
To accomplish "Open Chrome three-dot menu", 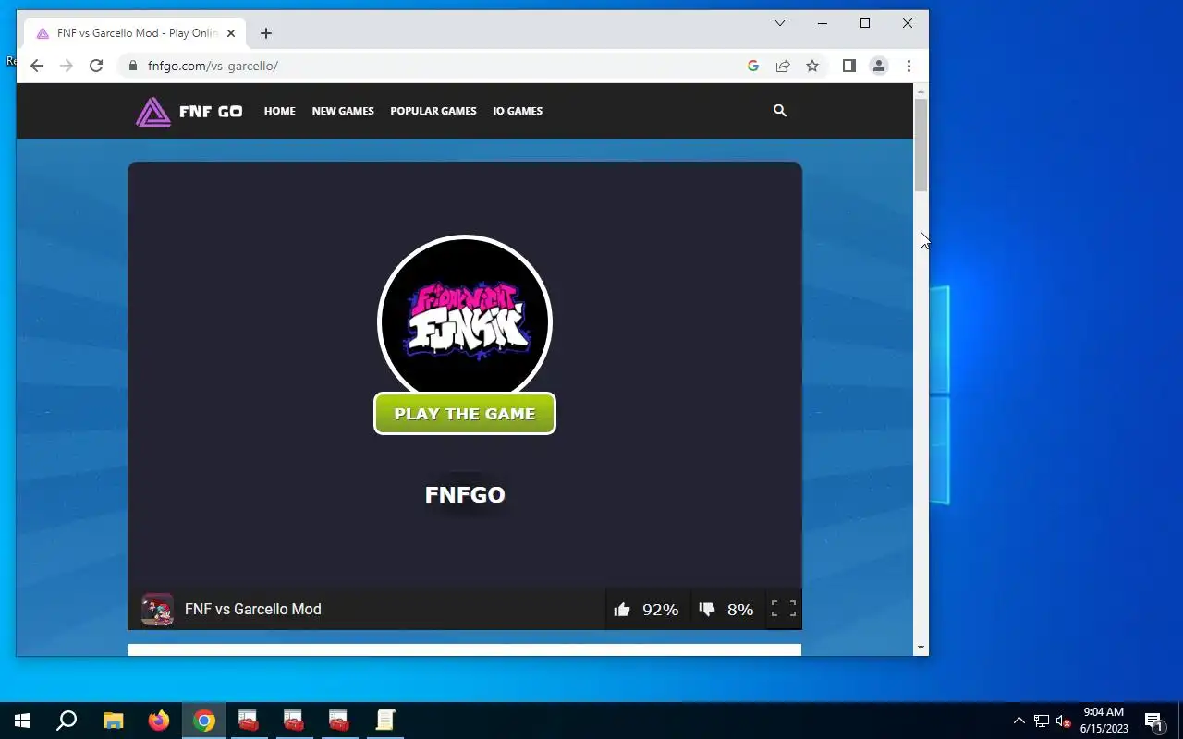I will [909, 66].
